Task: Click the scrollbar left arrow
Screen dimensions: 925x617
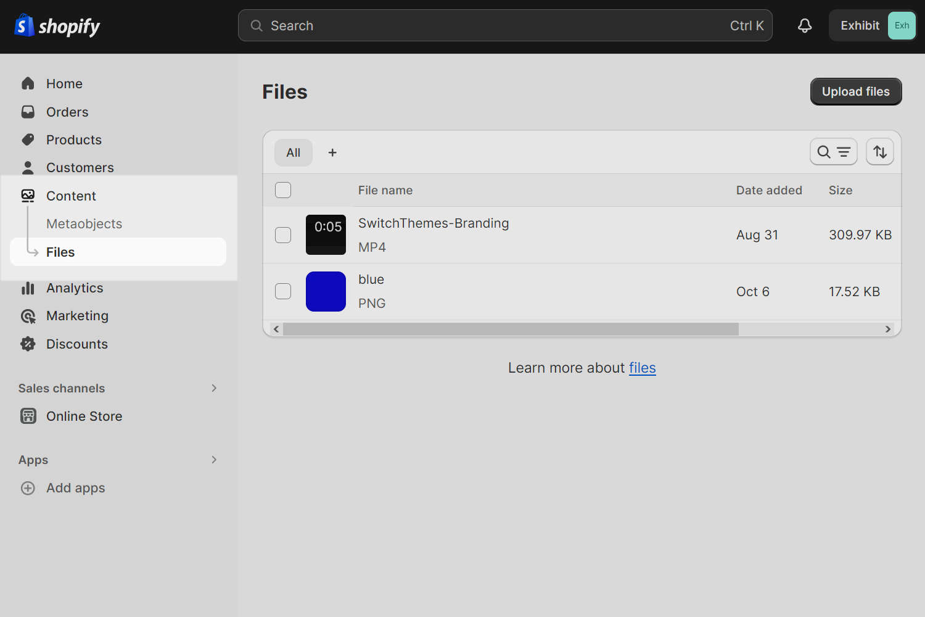Action: (x=276, y=329)
